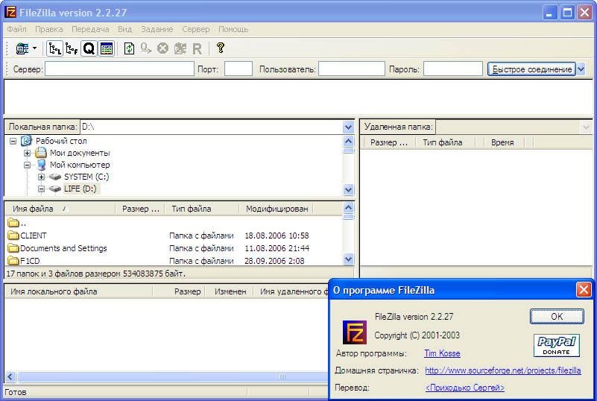This screenshot has width=597, height=401.
Task: Open the Локальная папка path dropdown
Action: coord(348,127)
